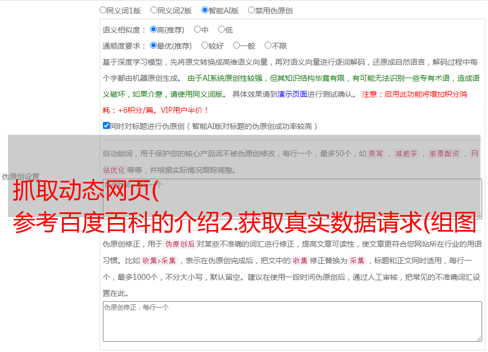The height and width of the screenshot is (352, 488).
Task: Click into the 自动锁词 textarea
Action: pyautogui.click(x=292, y=199)
